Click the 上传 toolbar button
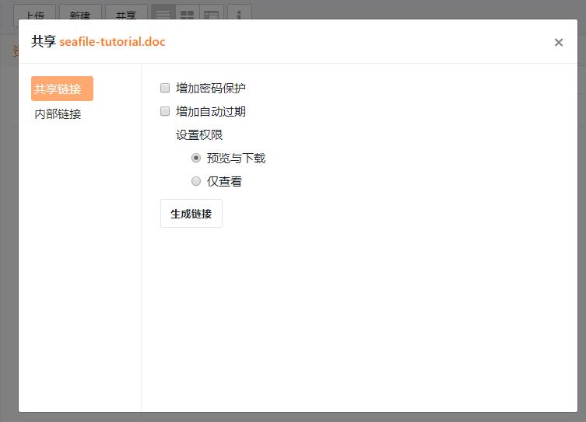The image size is (586, 422). 34,14
